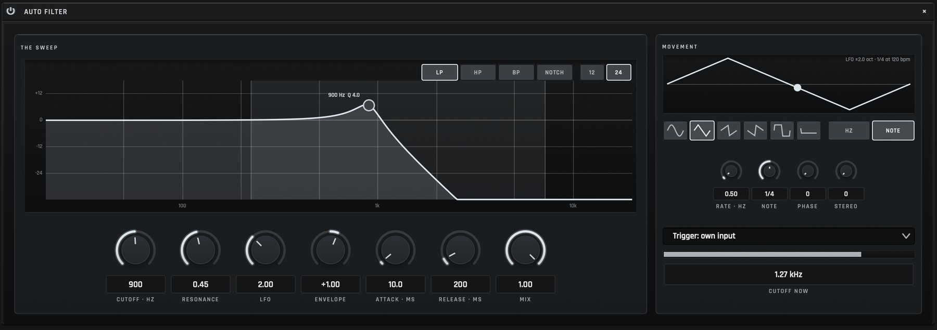This screenshot has height=330, width=937.
Task: Click the cutoff handle on the filter curve
Action: pyautogui.click(x=369, y=105)
